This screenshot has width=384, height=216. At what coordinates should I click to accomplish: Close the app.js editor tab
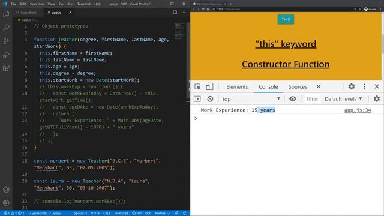point(70,12)
